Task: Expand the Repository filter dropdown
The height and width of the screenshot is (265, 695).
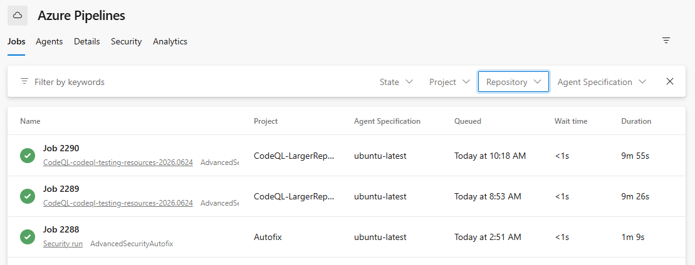Action: 514,82
